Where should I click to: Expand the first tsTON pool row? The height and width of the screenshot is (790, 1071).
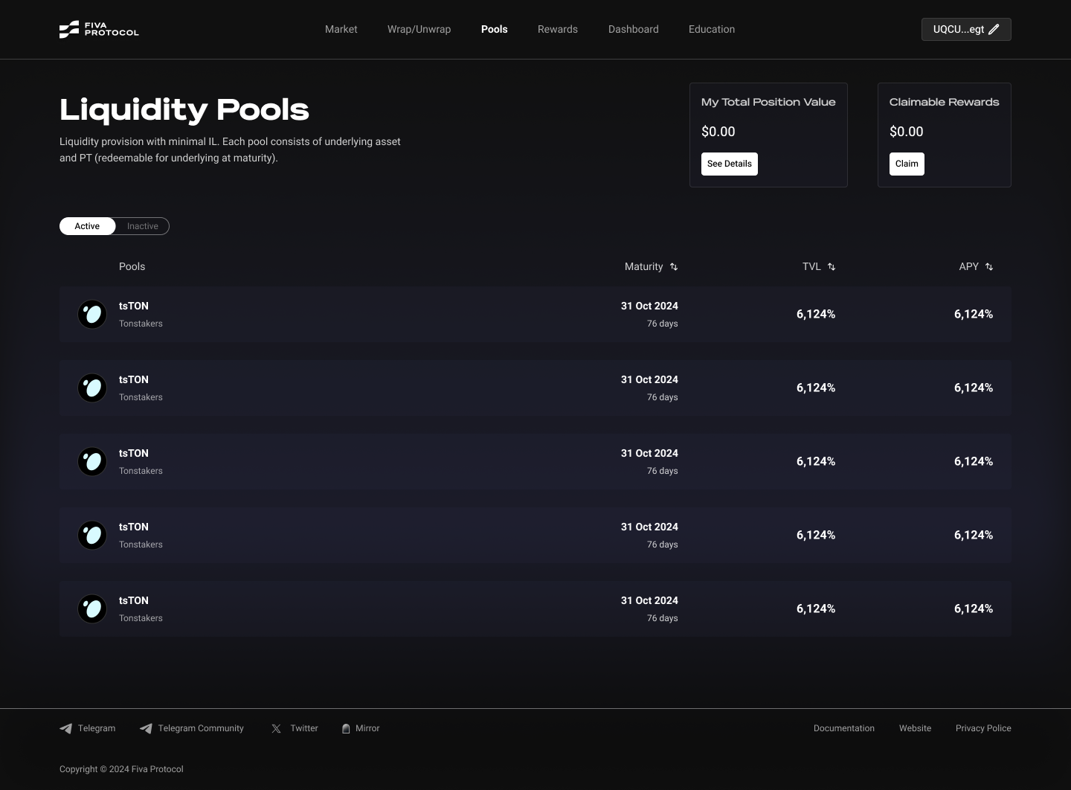[535, 314]
